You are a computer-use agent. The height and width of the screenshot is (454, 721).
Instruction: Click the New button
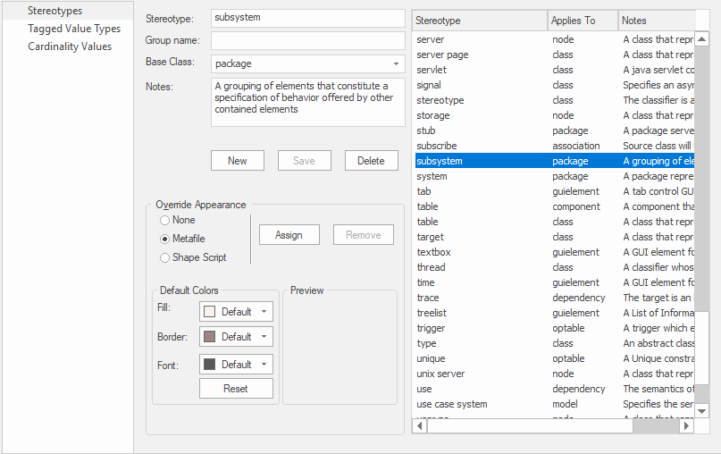point(238,161)
